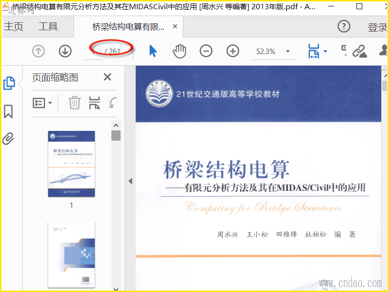Activate the selection arrow tool
389x292 pixels.
click(153, 51)
